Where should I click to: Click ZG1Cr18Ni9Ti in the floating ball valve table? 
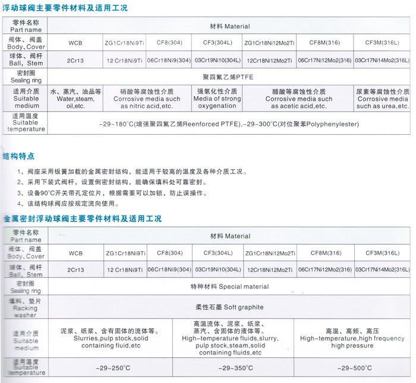(124, 43)
